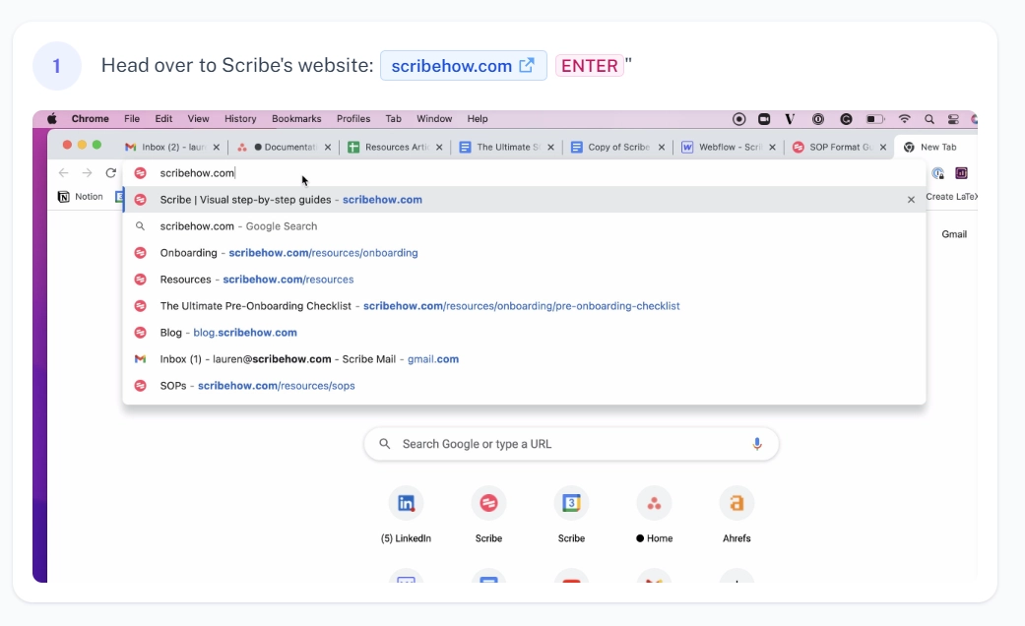Click the camera icon in menu bar
The image size is (1025, 626).
(764, 119)
